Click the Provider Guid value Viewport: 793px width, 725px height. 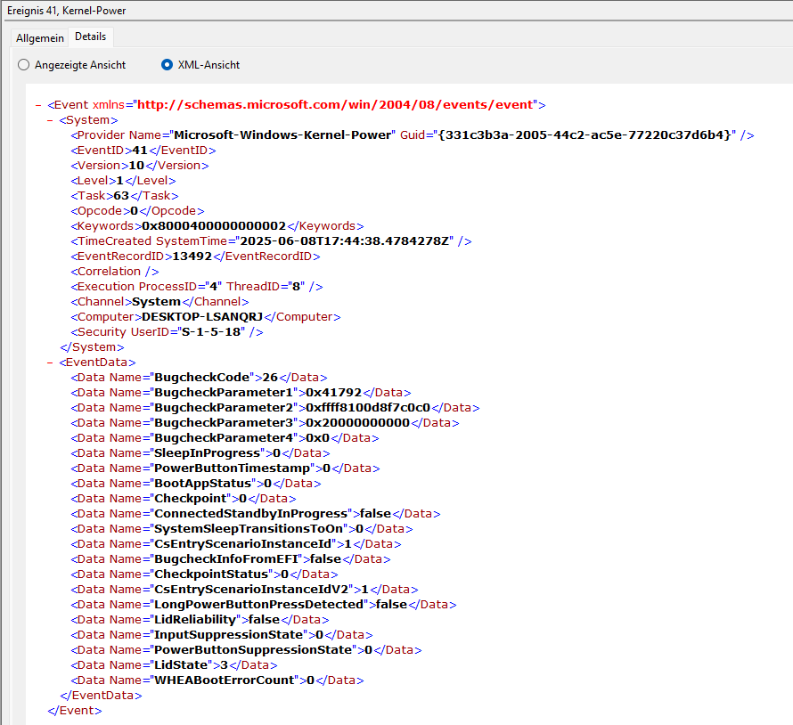585,135
